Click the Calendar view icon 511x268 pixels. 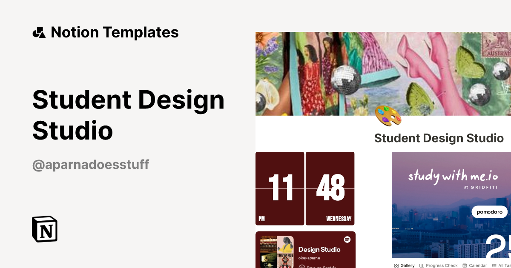[x=465, y=265]
